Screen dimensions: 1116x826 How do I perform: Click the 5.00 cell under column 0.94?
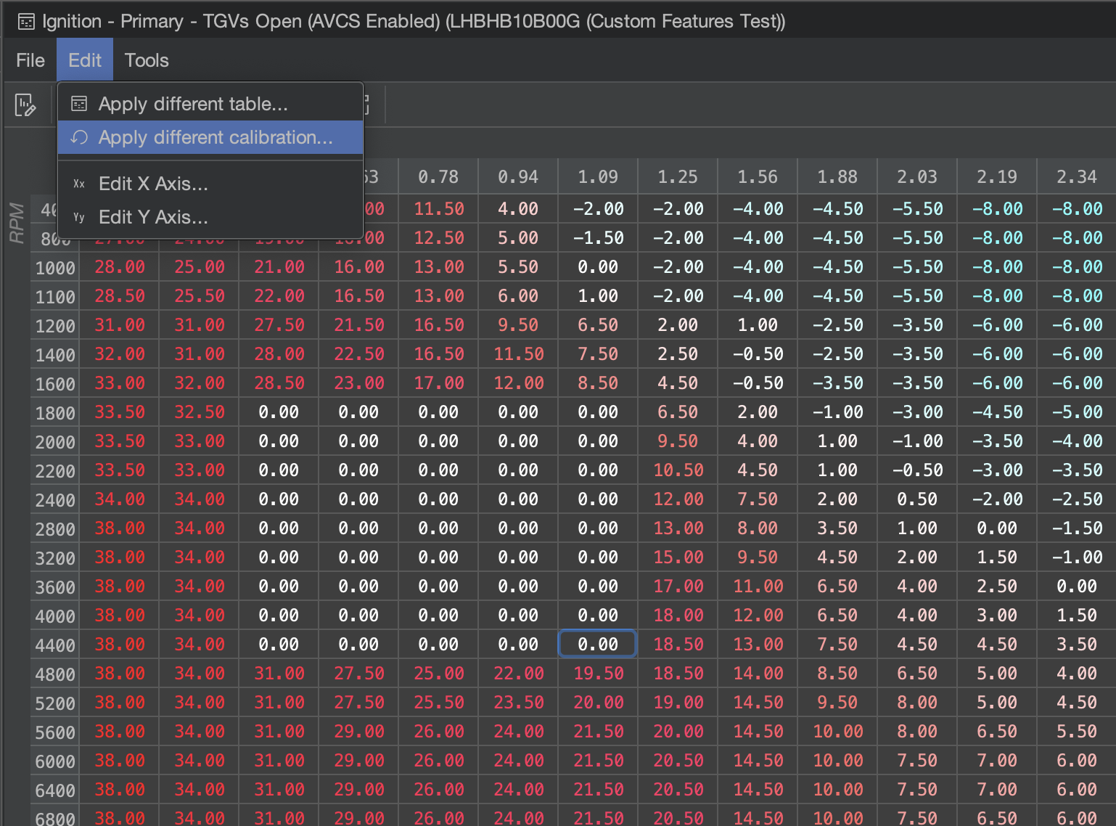[518, 237]
